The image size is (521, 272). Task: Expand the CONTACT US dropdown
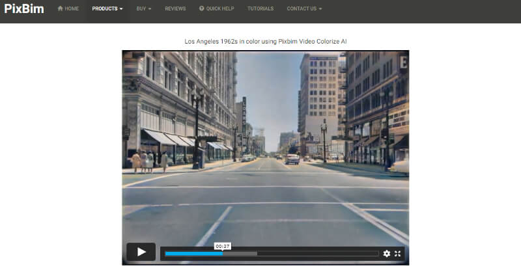(304, 8)
